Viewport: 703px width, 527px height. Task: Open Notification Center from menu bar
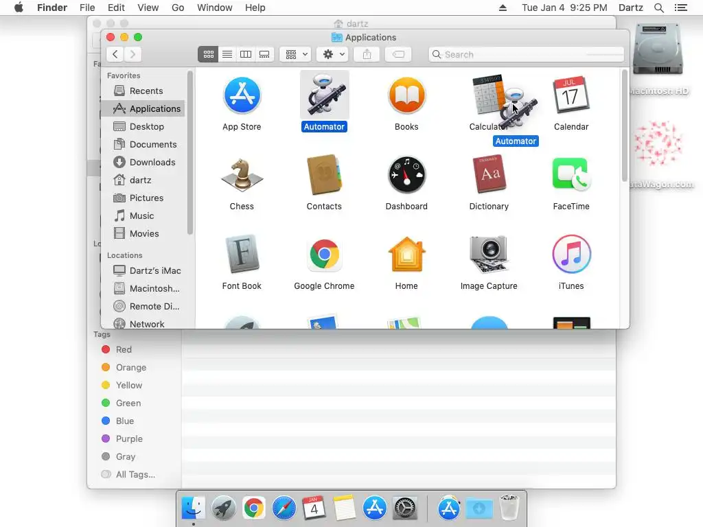coord(680,8)
